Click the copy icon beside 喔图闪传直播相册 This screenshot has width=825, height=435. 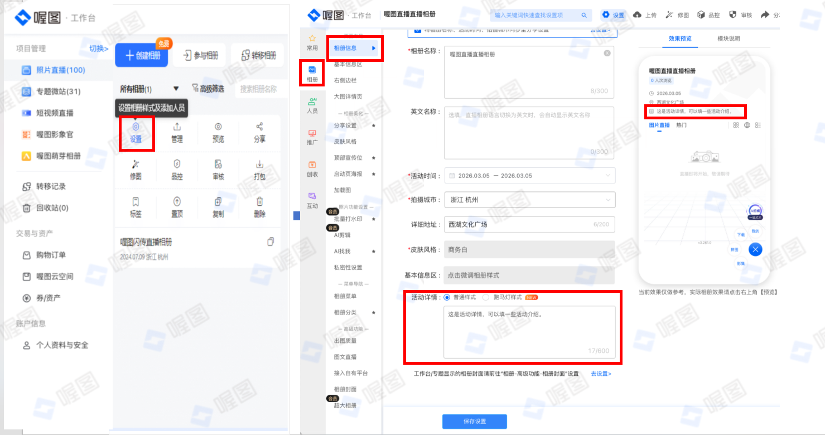(271, 241)
